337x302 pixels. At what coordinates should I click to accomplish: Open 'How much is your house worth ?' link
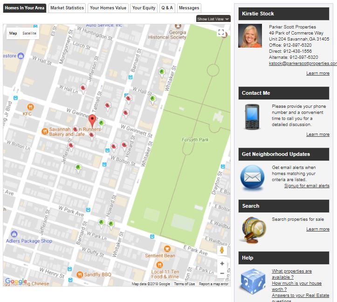[x=296, y=286]
